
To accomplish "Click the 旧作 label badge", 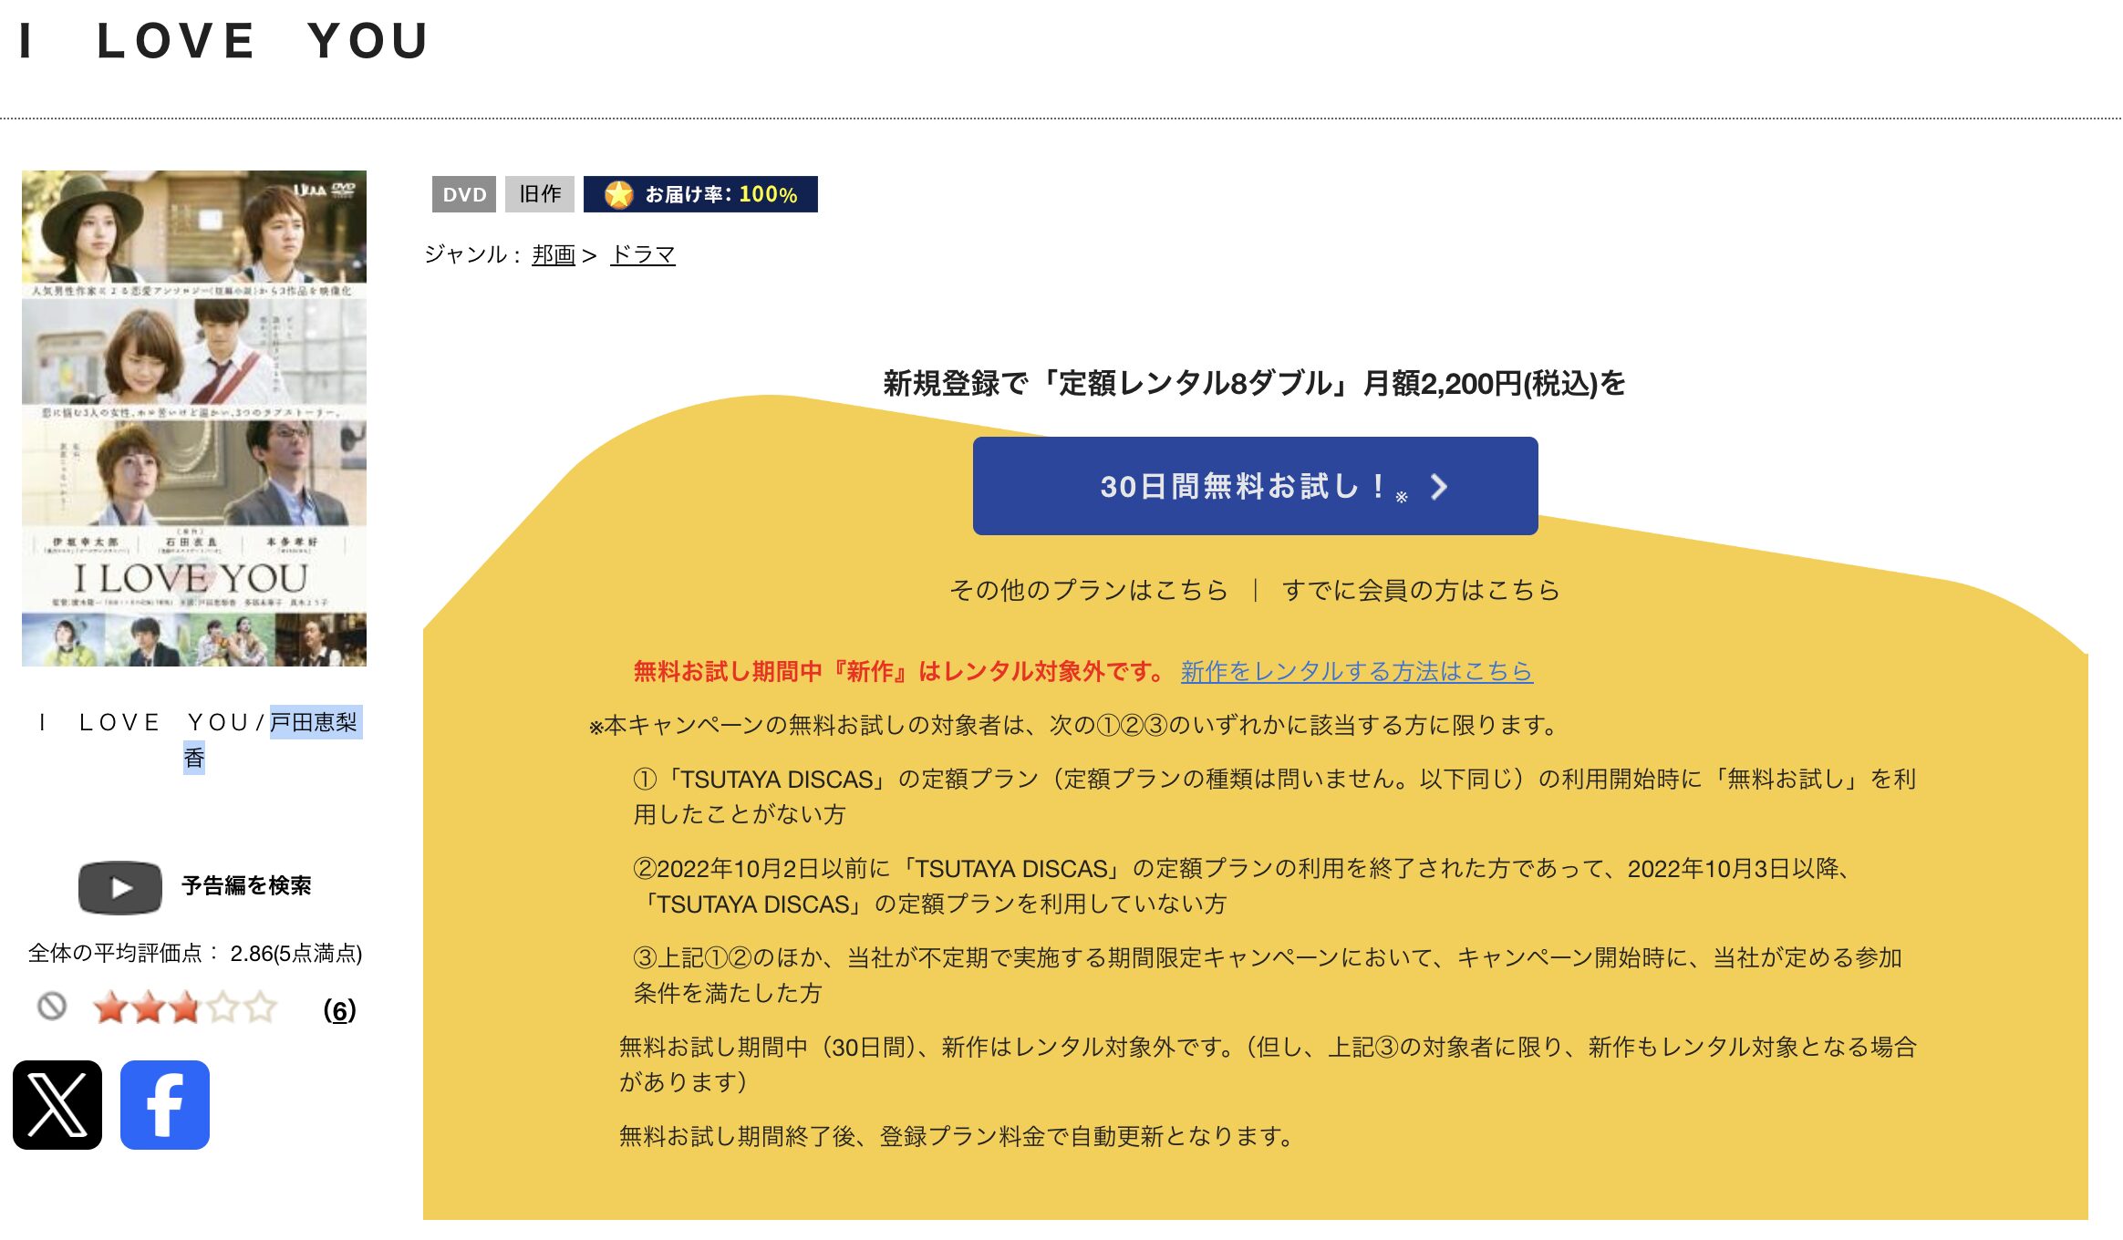I will click(540, 194).
